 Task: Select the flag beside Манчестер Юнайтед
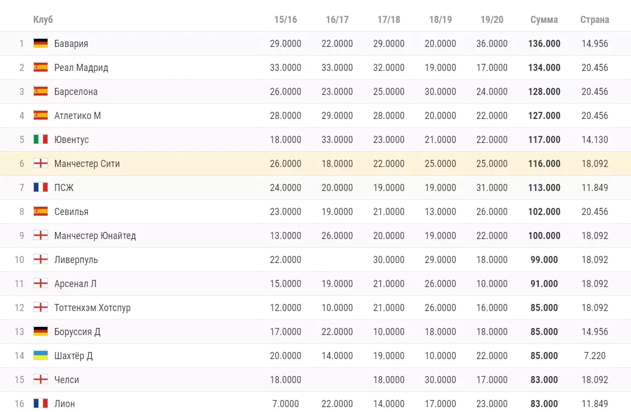pos(40,235)
